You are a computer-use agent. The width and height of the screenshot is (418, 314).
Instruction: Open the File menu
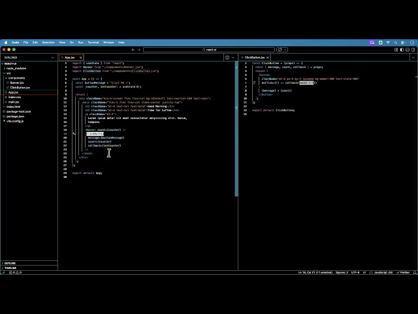25,43
